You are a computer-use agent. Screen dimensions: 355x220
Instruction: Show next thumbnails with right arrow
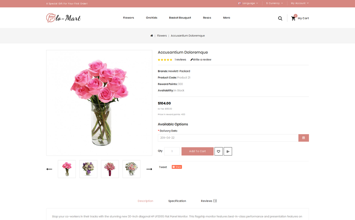[149, 169]
